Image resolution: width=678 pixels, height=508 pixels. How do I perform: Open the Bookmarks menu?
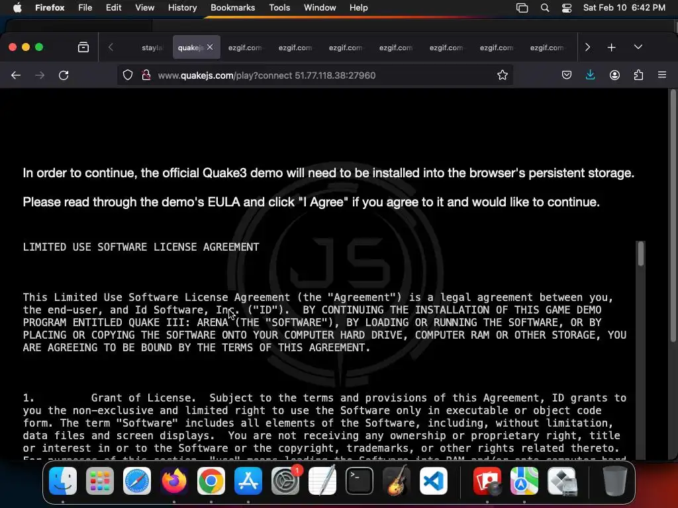(232, 7)
